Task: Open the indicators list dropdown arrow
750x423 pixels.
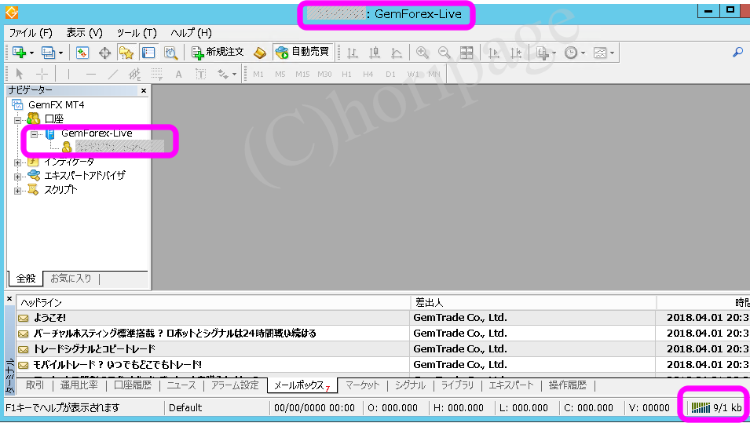Action: tap(554, 53)
